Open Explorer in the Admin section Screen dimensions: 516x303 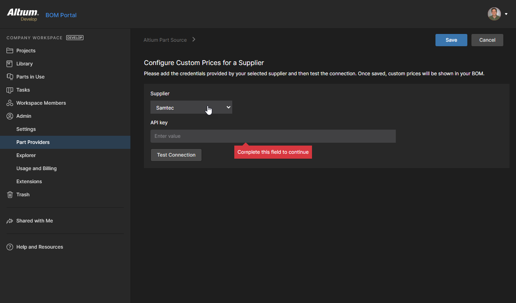click(26, 155)
